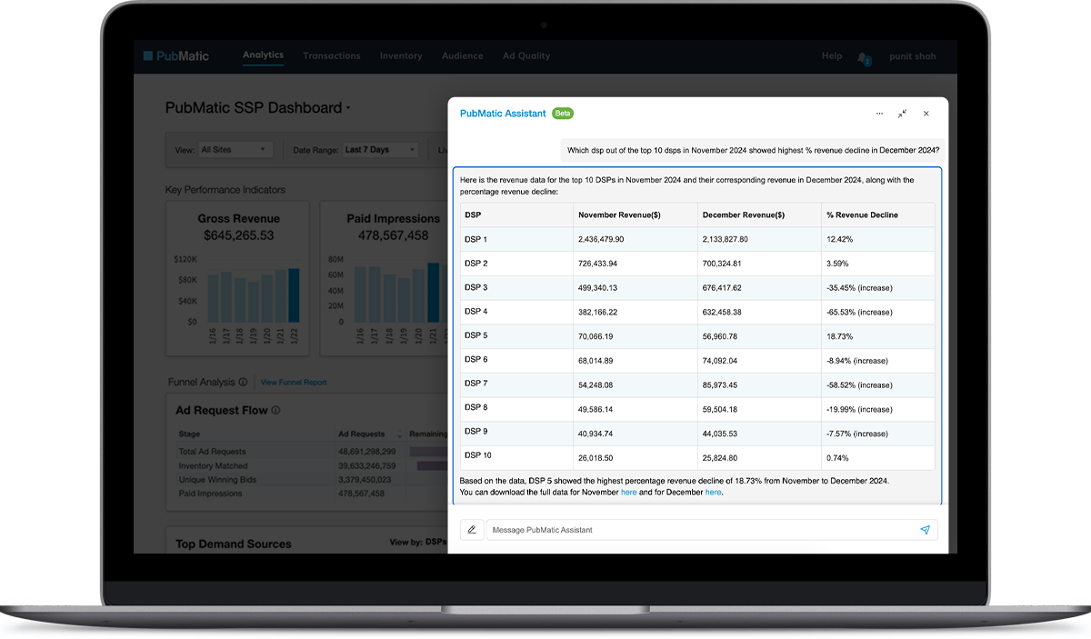The height and width of the screenshot is (639, 1091).
Task: Click the Ad Request Flow info icon
Action: click(x=276, y=410)
